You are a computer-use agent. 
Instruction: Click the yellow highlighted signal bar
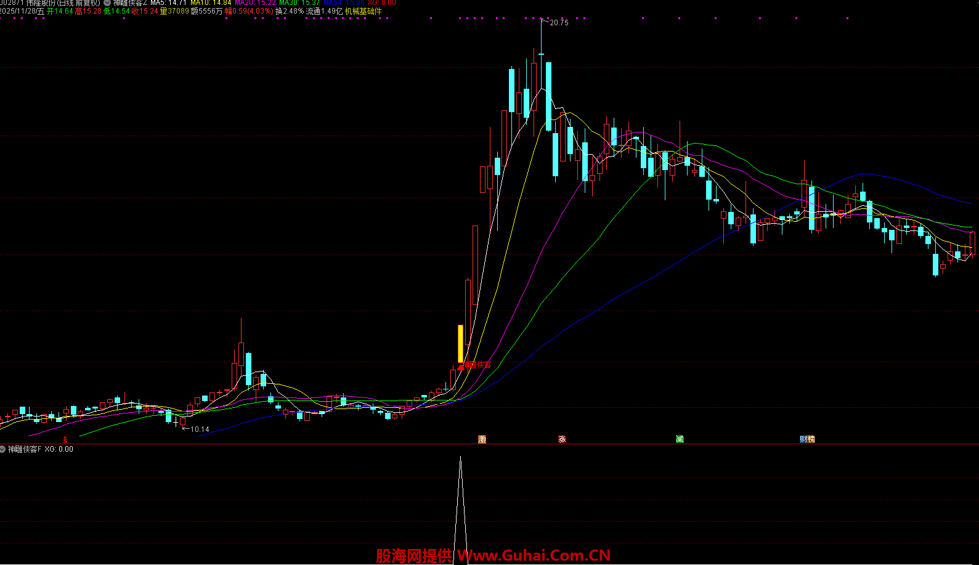(460, 343)
